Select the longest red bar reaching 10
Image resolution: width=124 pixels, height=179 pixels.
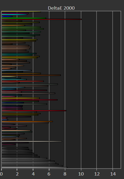pos(42,19)
